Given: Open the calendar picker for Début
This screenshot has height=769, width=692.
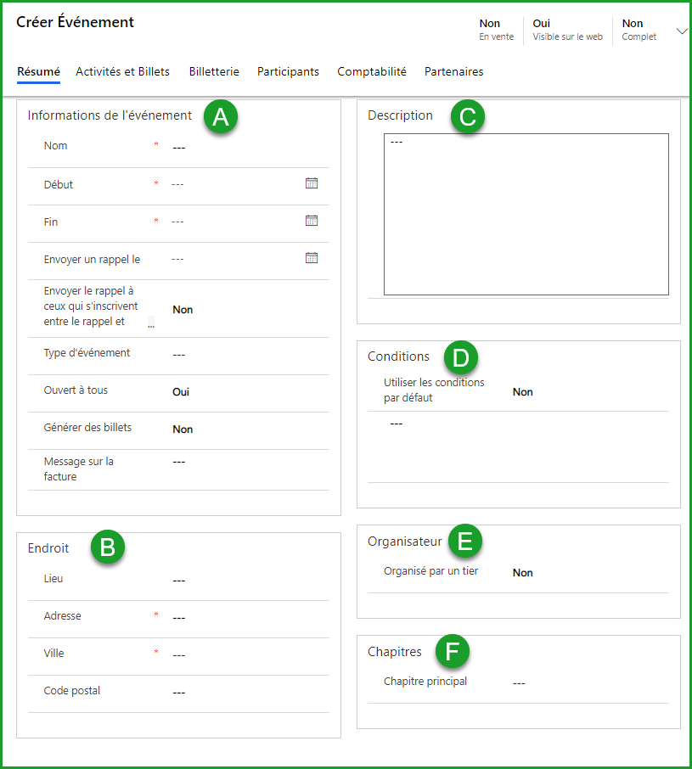Looking at the screenshot, I should pos(312,183).
